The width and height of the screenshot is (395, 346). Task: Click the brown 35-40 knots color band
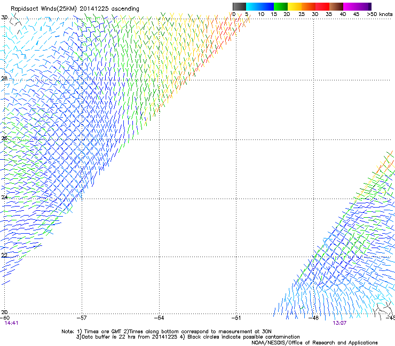tap(336, 6)
